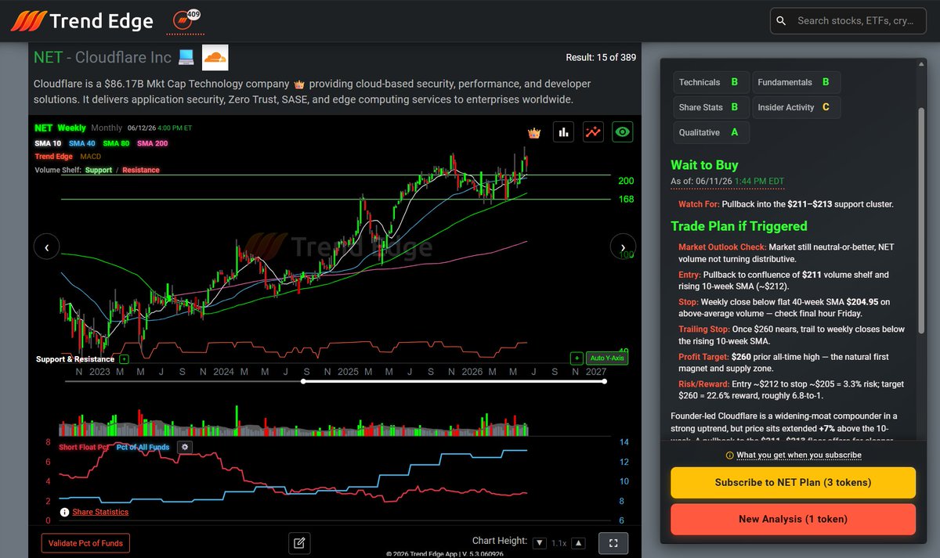Switch chart to Weekly timeframe

(71, 128)
